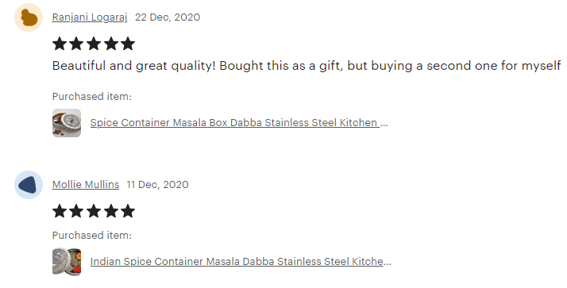The image size is (567, 288).
Task: Open Mollie Mullins' blue profile avatar
Action: 29,185
